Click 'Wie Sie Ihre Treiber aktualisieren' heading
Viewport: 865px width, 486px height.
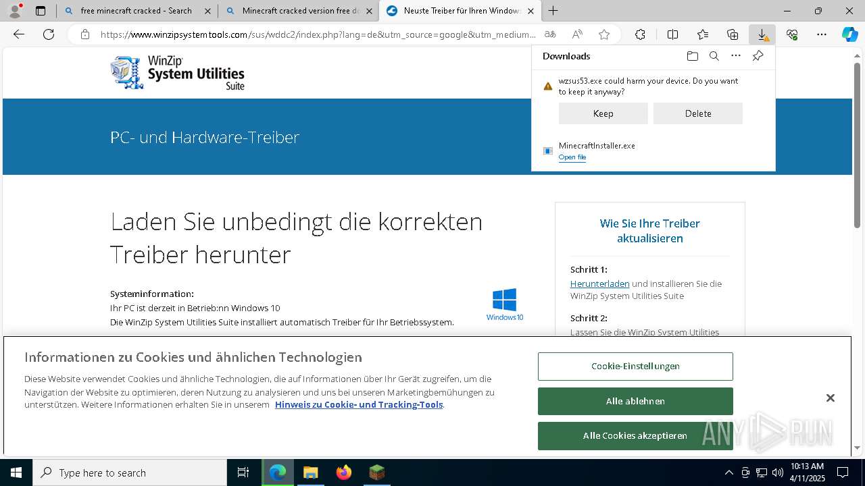(650, 231)
